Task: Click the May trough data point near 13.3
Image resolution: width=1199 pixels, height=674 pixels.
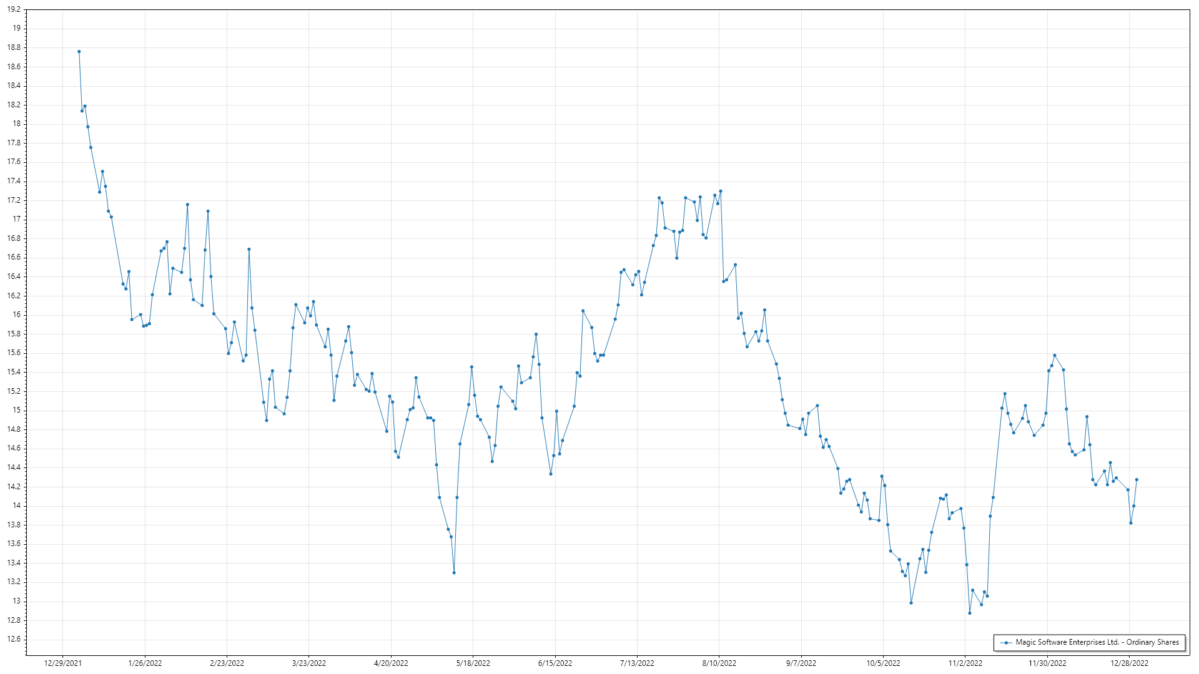Action: 454,573
